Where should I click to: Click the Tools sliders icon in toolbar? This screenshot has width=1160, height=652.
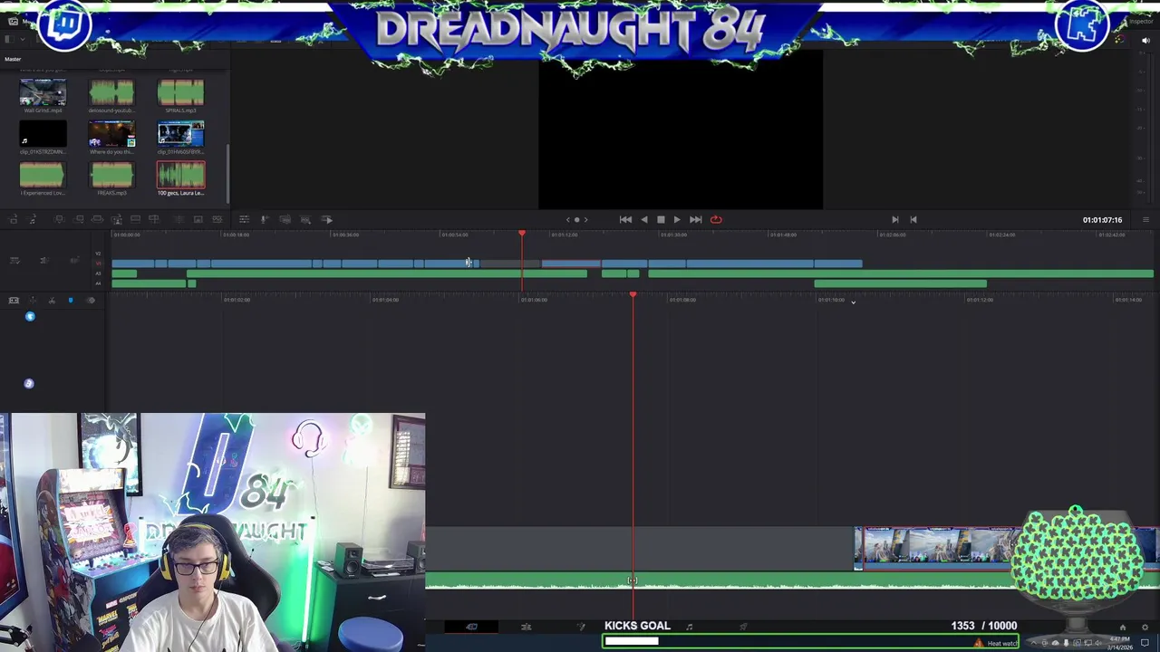click(244, 219)
